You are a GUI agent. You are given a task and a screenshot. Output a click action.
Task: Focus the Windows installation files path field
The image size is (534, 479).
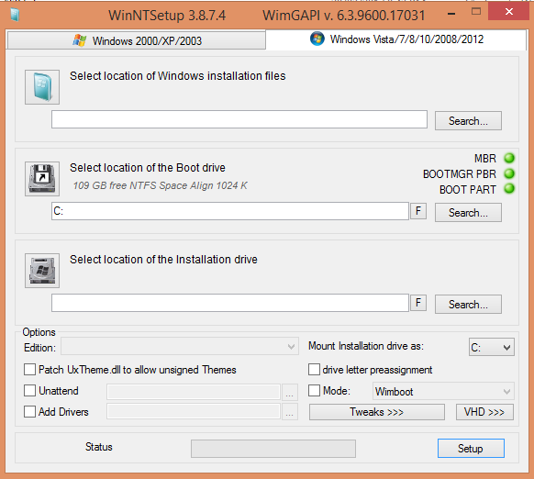239,119
